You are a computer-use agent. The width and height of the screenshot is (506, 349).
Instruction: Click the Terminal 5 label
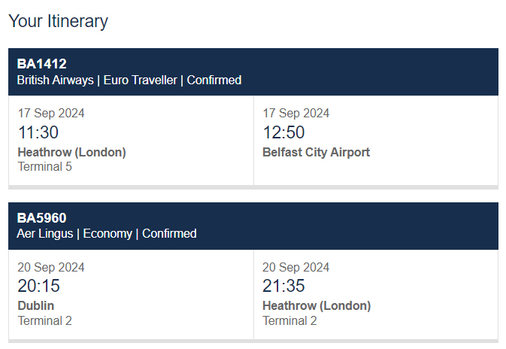(x=44, y=166)
